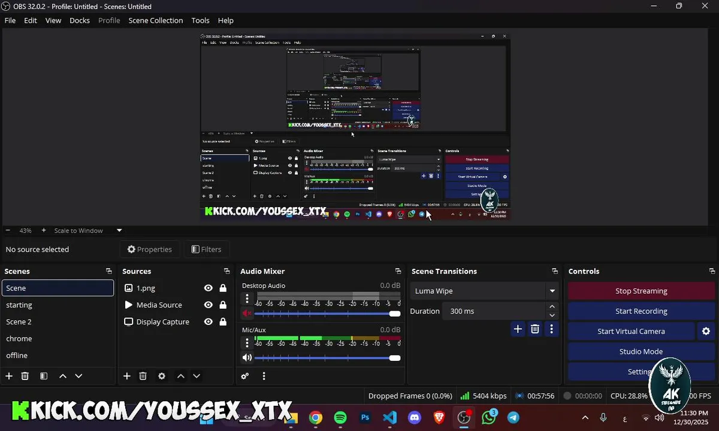Float the Sources dock icon
Image resolution: width=719 pixels, height=431 pixels.
pos(226,271)
